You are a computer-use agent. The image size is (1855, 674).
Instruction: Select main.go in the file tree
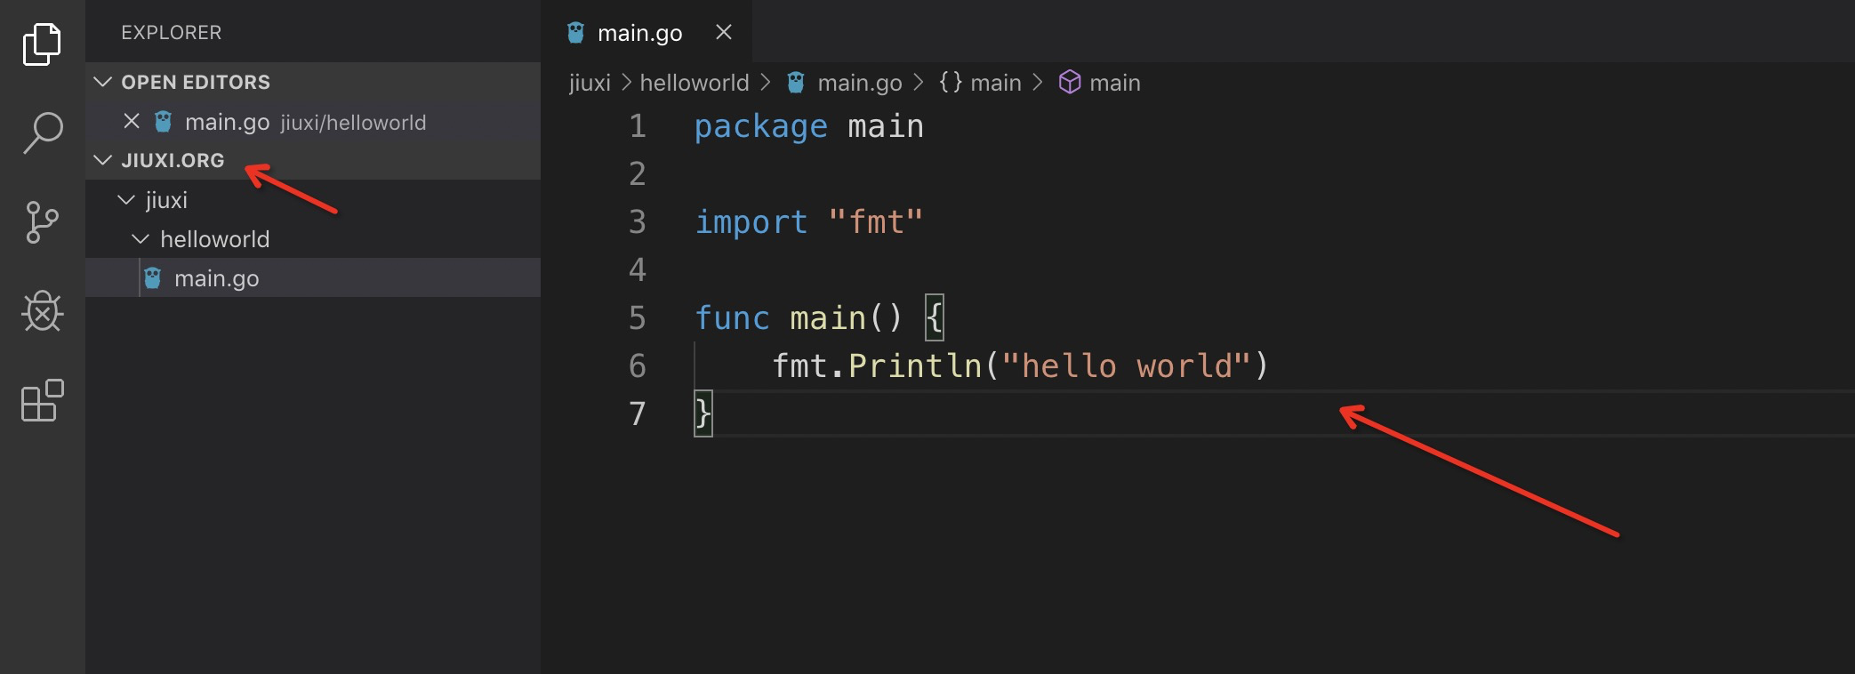click(313, 278)
